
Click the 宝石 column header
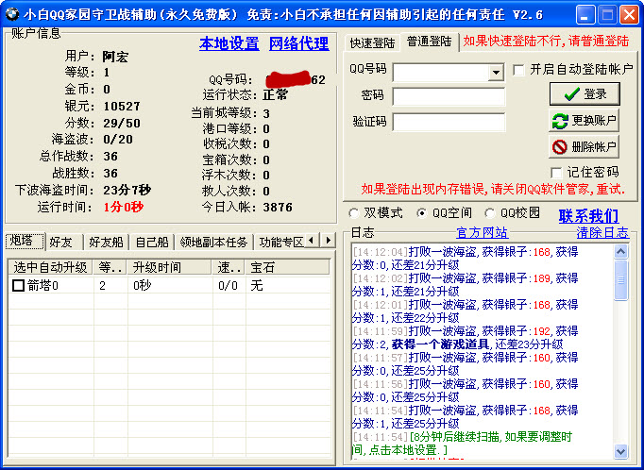click(x=287, y=268)
